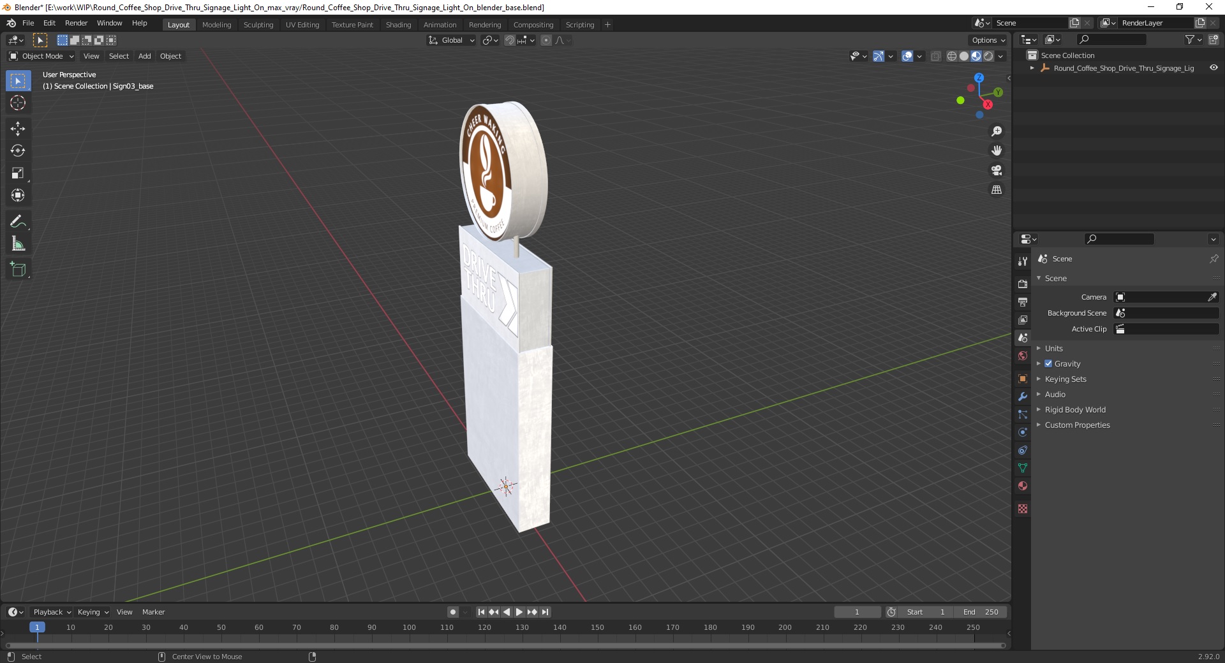The width and height of the screenshot is (1225, 663).
Task: Select the Measure tool
Action: coord(18,244)
